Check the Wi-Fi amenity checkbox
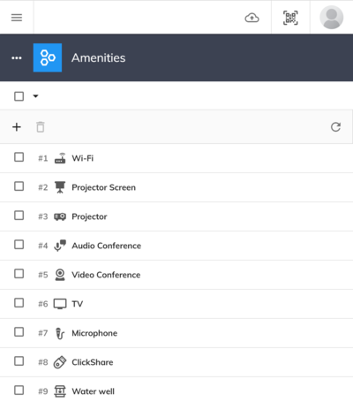Viewport: 353px width, 402px height. pos(19,157)
